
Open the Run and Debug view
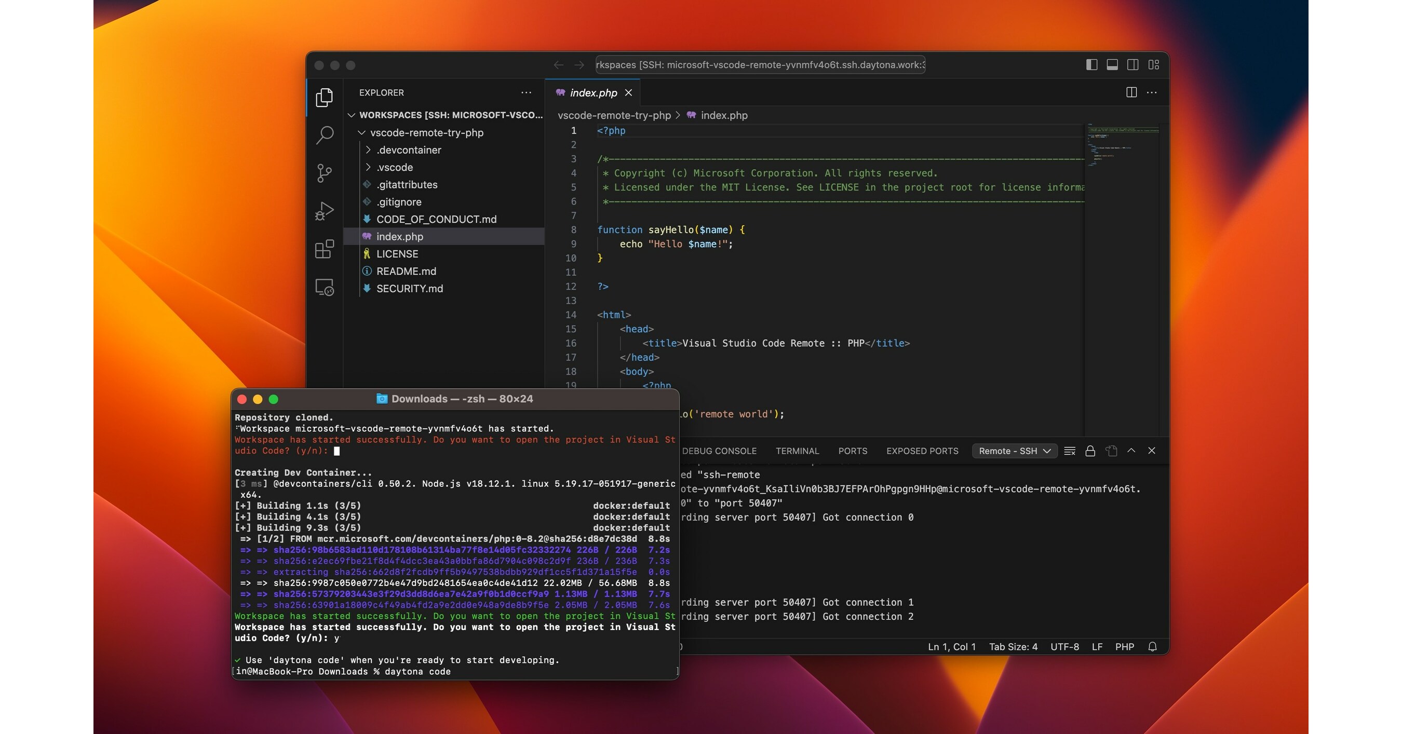(x=325, y=211)
